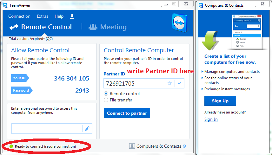Click the Password label tag
Viewport: 272px width, 155px height.
point(22,90)
